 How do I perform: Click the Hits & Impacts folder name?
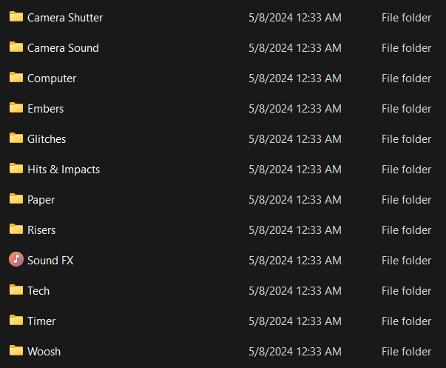click(x=64, y=170)
